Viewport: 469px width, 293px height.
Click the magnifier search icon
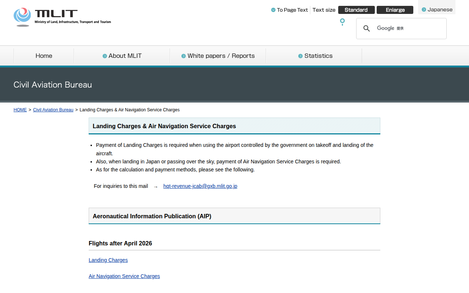[x=366, y=29]
